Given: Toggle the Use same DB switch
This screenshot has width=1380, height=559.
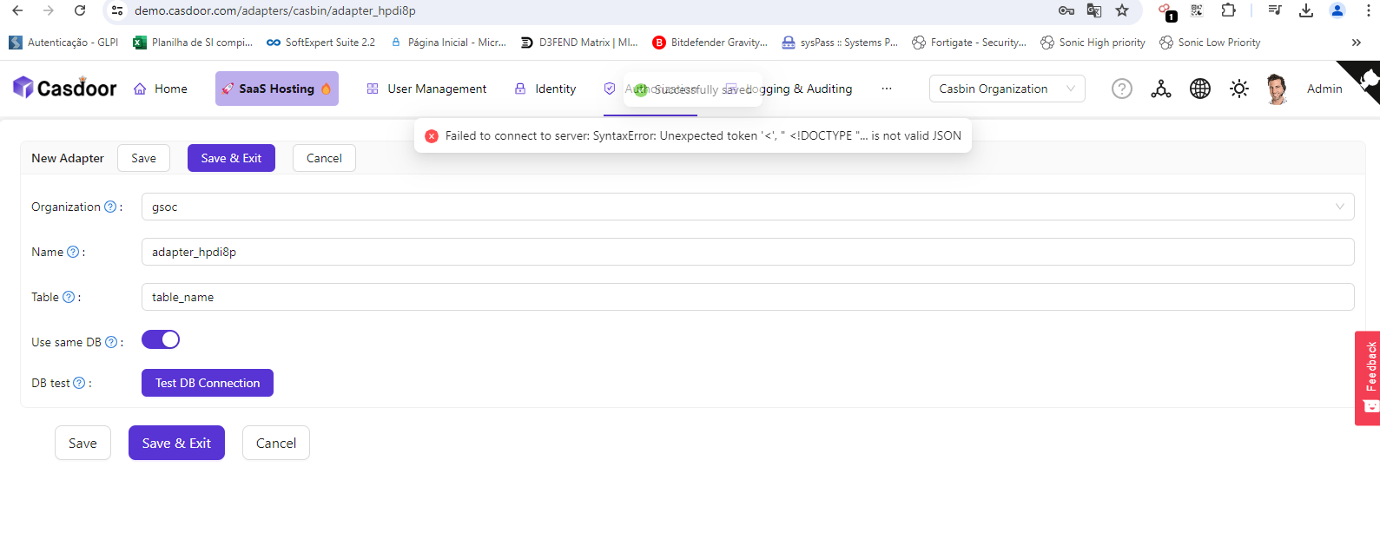Looking at the screenshot, I should coord(161,339).
